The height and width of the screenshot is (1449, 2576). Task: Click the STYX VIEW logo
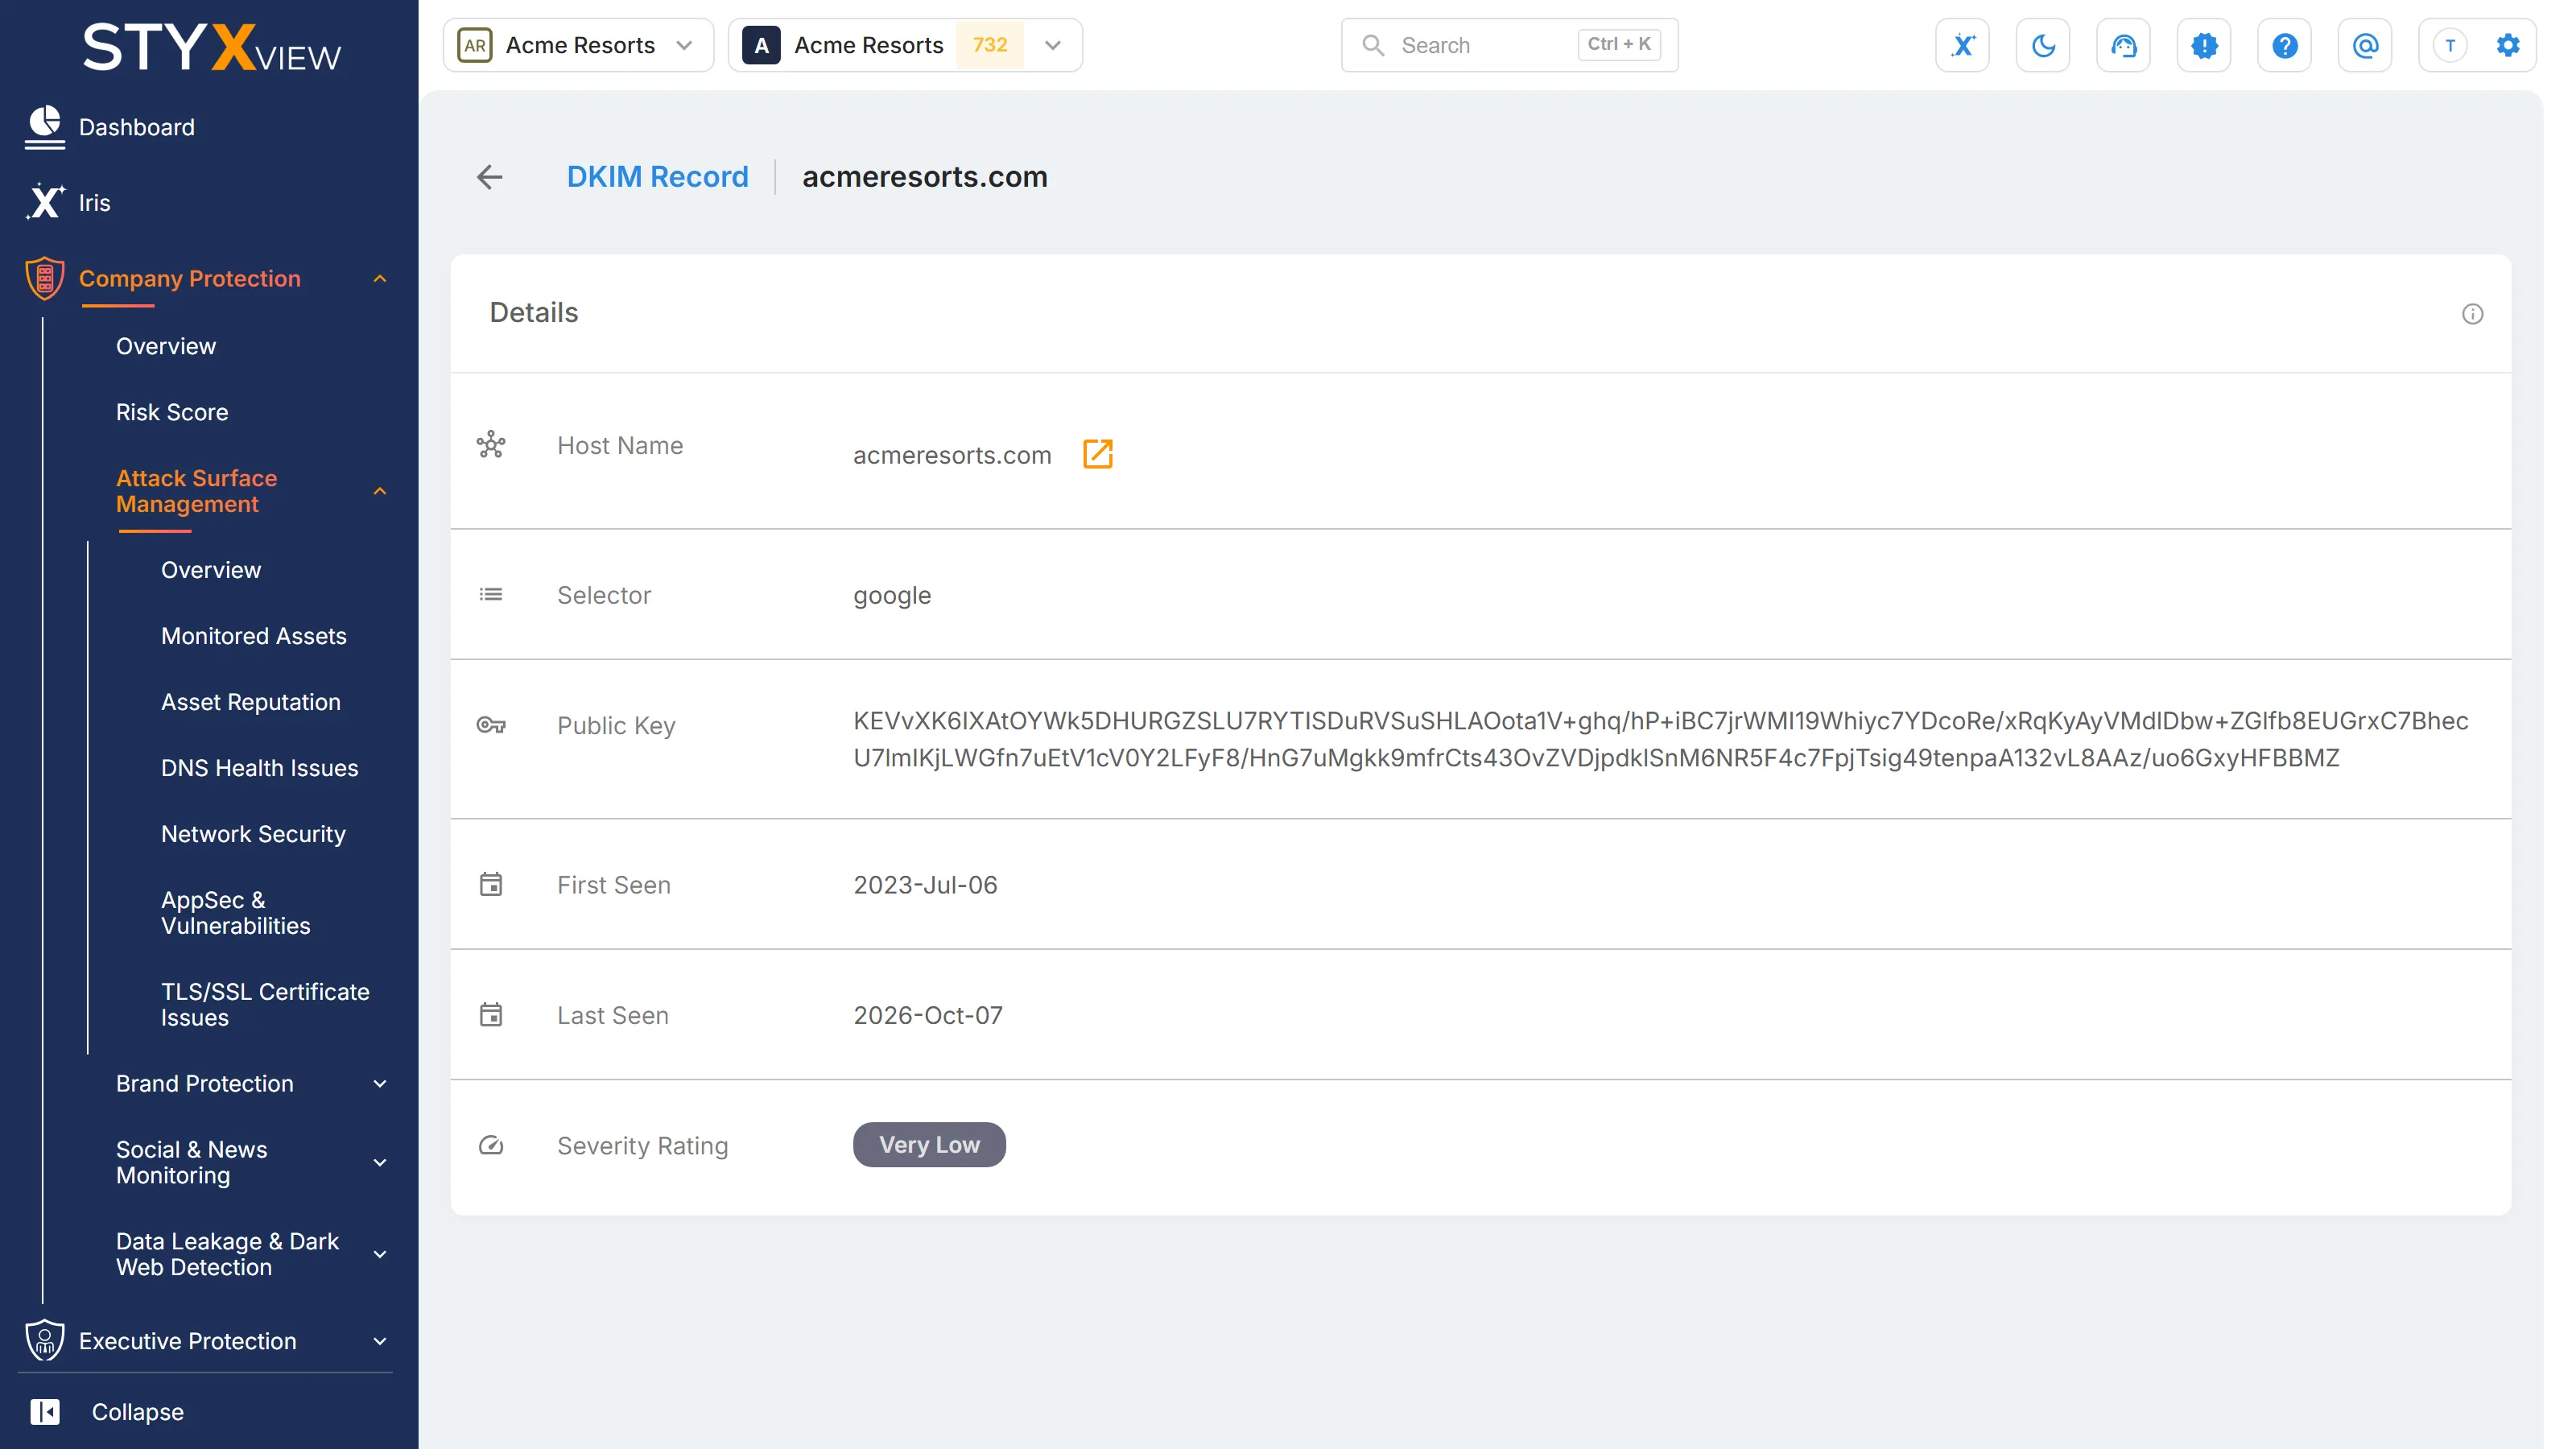(x=211, y=47)
